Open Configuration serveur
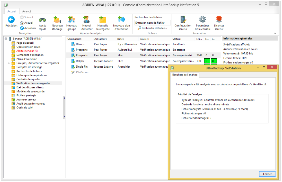 pyautogui.click(x=183, y=23)
